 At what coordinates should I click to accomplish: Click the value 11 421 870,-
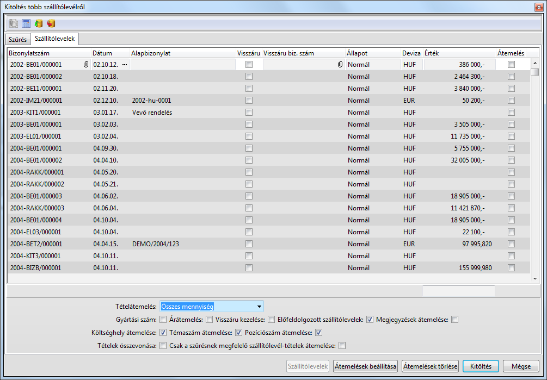(468, 208)
